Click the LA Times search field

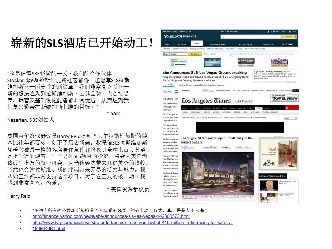(x=289, y=118)
